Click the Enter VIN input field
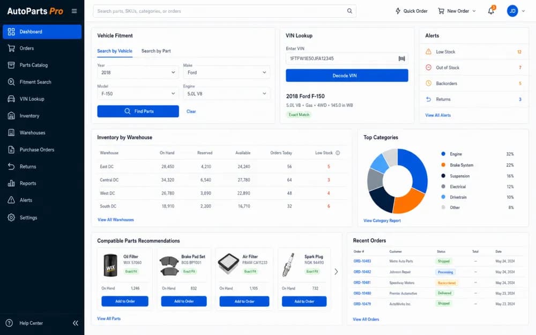 click(x=347, y=58)
